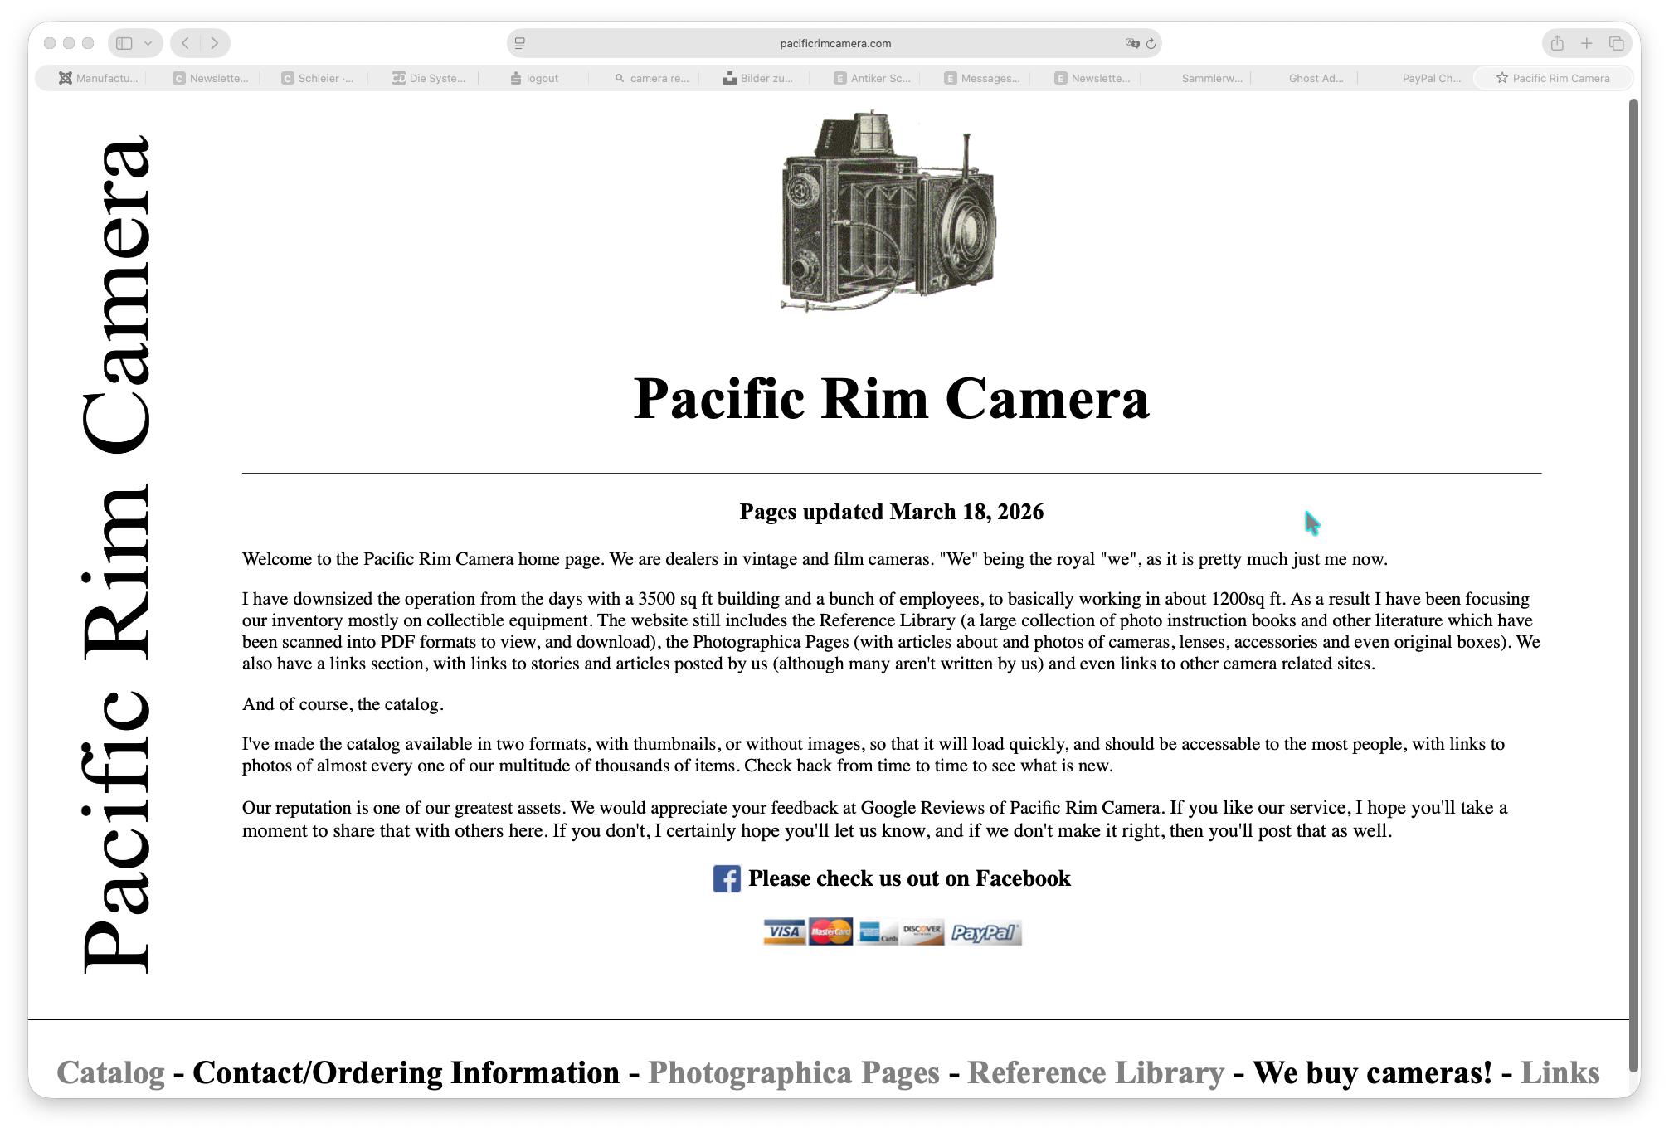Click the address bar showing pacificrimcamera.com
The width and height of the screenshot is (1669, 1133).
tap(834, 43)
